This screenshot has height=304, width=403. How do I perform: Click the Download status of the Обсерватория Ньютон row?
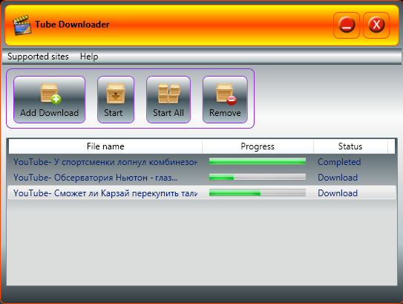[338, 178]
